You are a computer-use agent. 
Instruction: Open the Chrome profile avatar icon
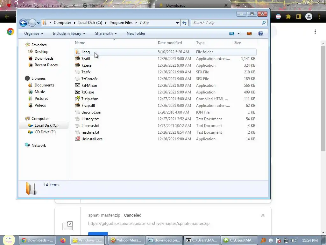309,17
